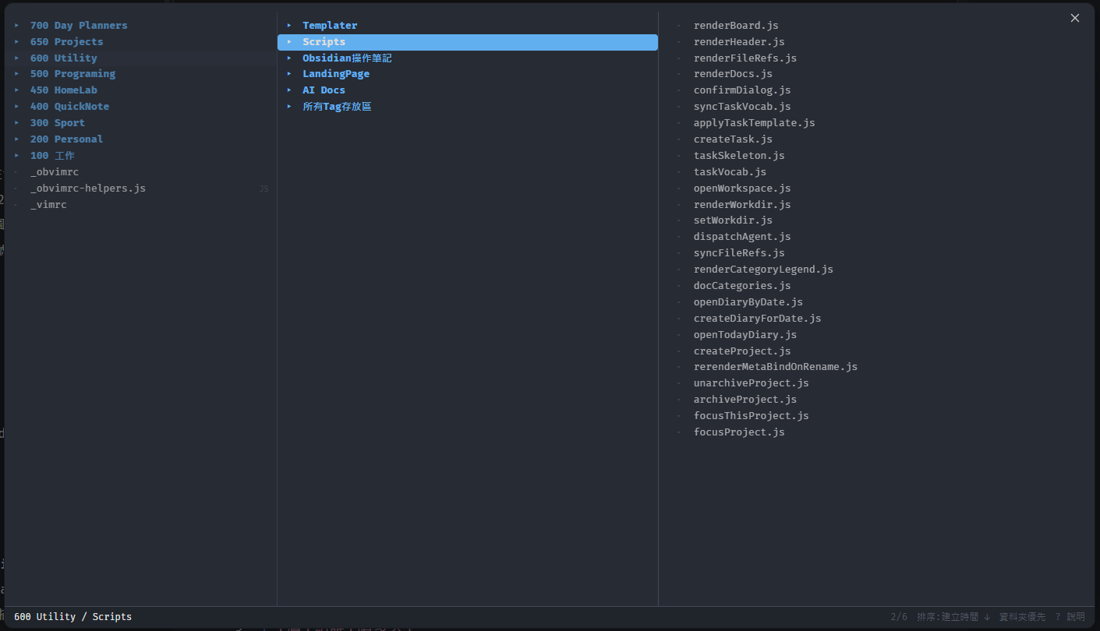Open archiveProject.js
The height and width of the screenshot is (631, 1100).
tap(745, 400)
